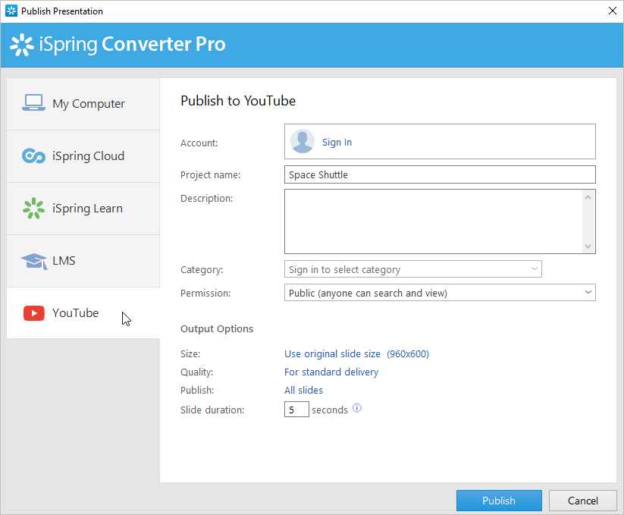Click the Slide duration seconds field

click(x=296, y=410)
